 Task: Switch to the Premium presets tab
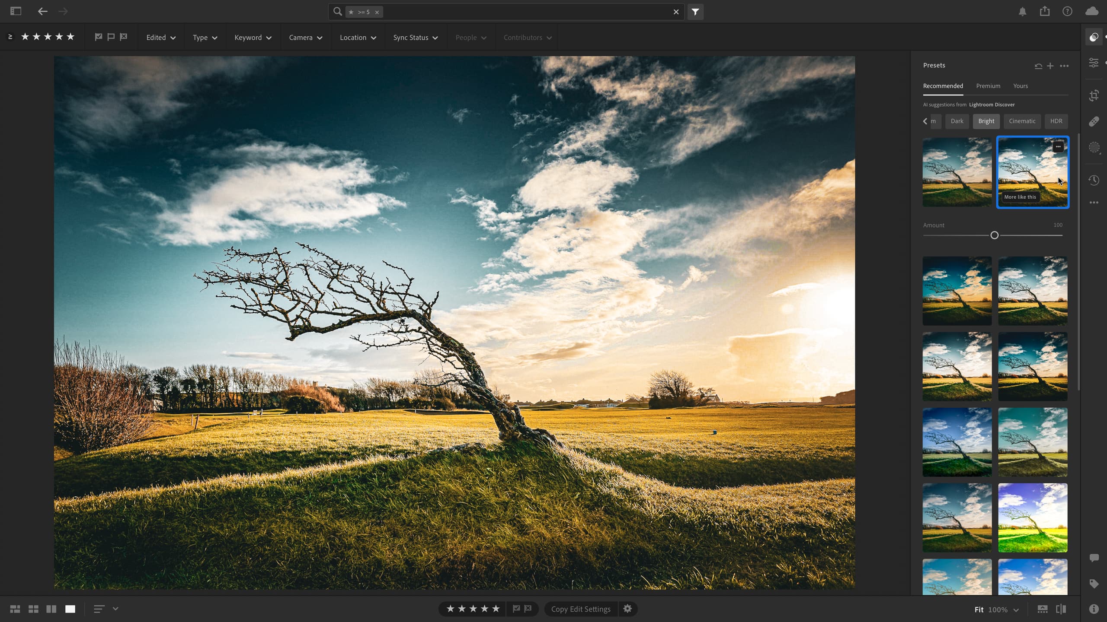click(x=989, y=85)
